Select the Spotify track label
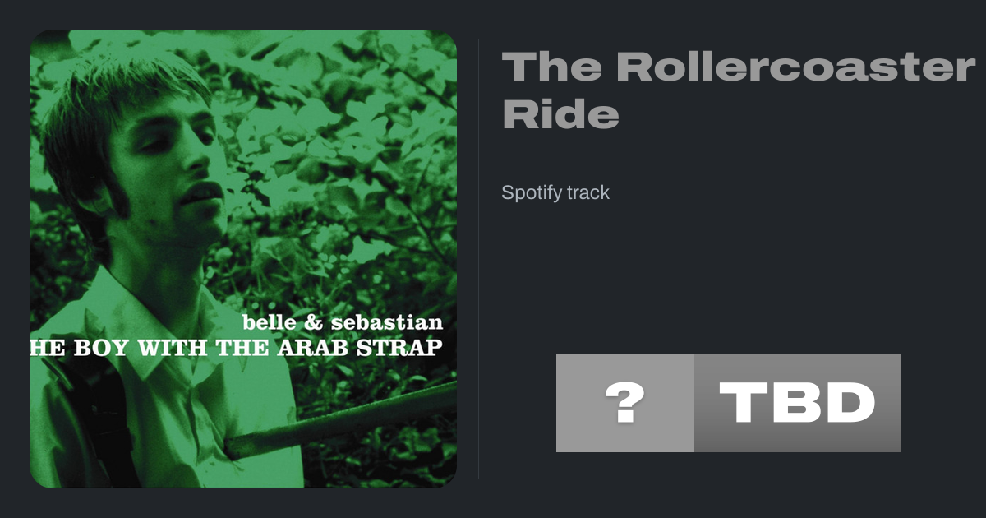Viewport: 986px width, 518px height. pyautogui.click(x=555, y=192)
